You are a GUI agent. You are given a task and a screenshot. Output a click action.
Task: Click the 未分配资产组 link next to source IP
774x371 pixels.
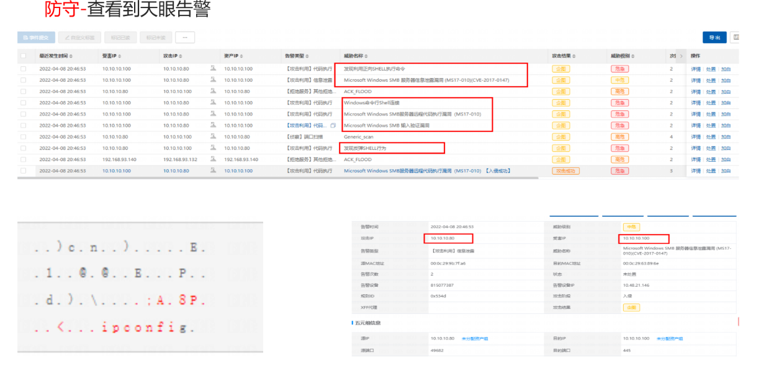(475, 339)
